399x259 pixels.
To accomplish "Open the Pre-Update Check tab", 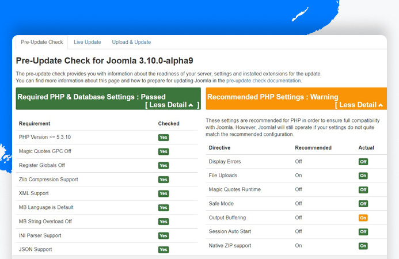I will [x=41, y=42].
